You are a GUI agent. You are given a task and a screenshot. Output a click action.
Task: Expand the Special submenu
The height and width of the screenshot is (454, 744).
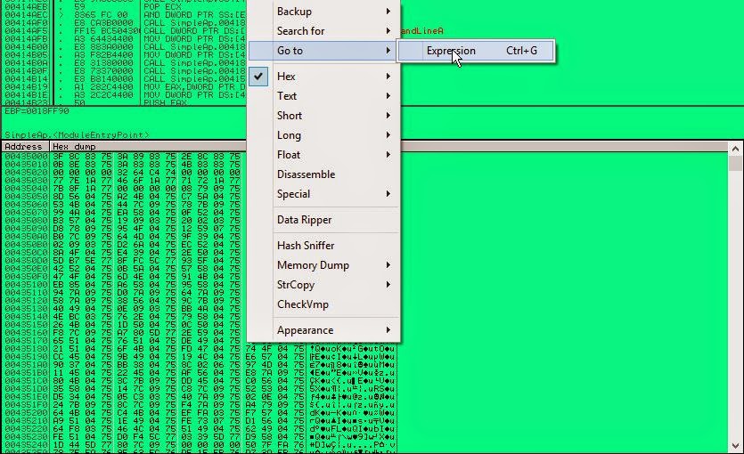pyautogui.click(x=323, y=194)
